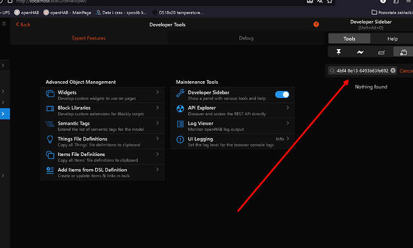The image size is (413, 248).
Task: Open the Block Libraries chevron
Action: pos(157,108)
